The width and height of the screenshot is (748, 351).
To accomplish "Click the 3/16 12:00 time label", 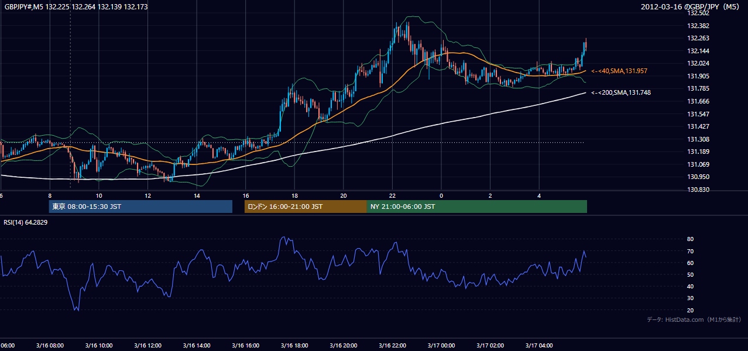I will (147, 346).
